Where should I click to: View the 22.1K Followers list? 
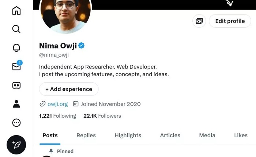(102, 116)
